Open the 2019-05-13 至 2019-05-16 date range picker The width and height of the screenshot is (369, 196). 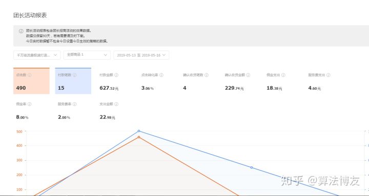click(141, 55)
